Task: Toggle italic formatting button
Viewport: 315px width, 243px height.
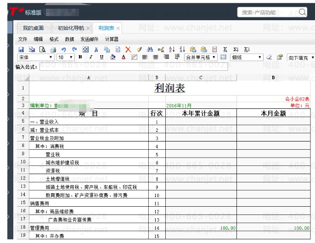Action: (x=91, y=57)
